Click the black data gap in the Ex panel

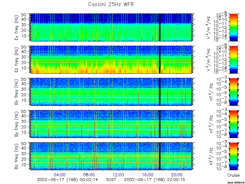pos(160,27)
